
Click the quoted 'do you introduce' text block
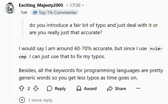tap(93, 29)
